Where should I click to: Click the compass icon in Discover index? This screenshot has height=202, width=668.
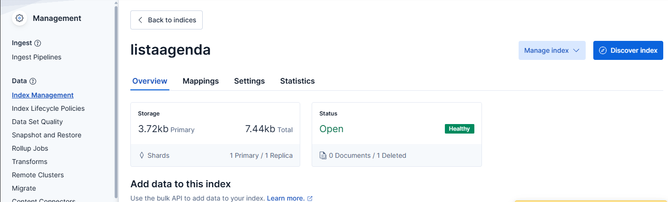point(603,50)
